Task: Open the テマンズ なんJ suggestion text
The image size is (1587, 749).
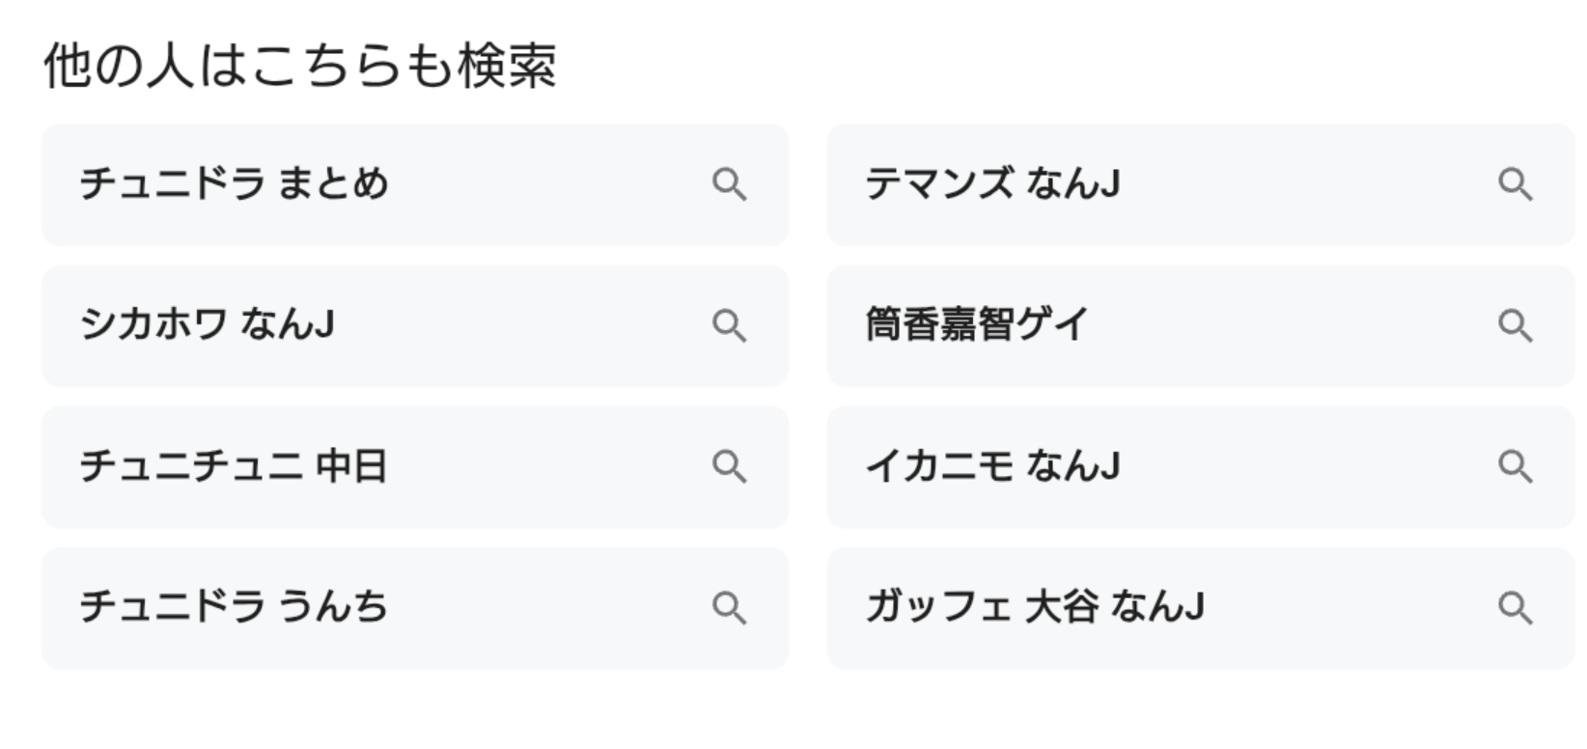Action: coord(992,183)
